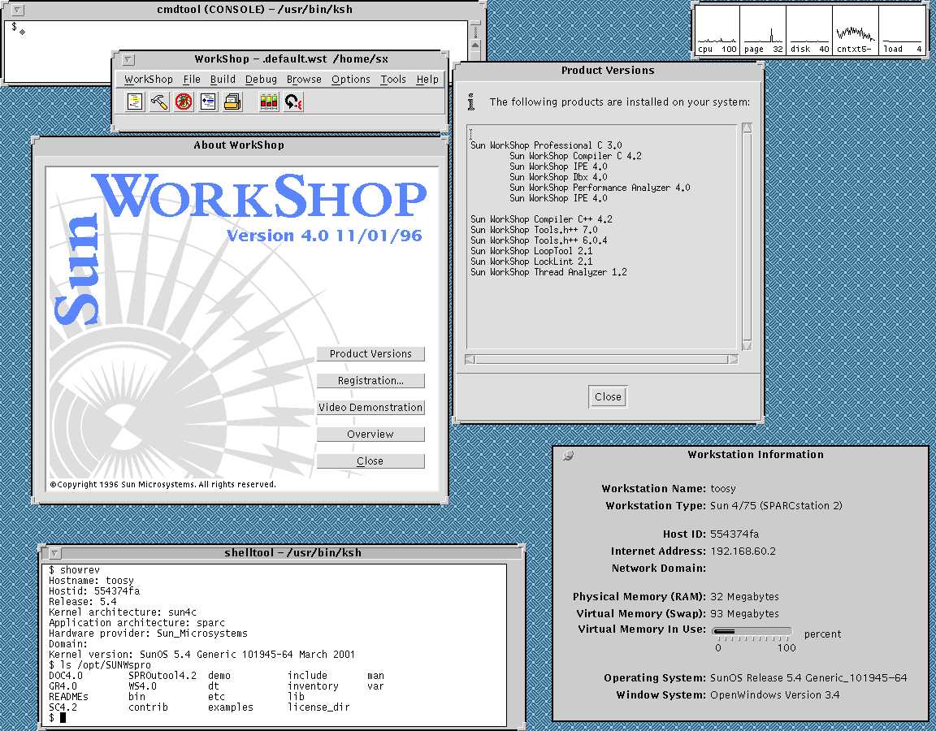Close the About WorkShop dialog
936x731 pixels.
(x=370, y=461)
